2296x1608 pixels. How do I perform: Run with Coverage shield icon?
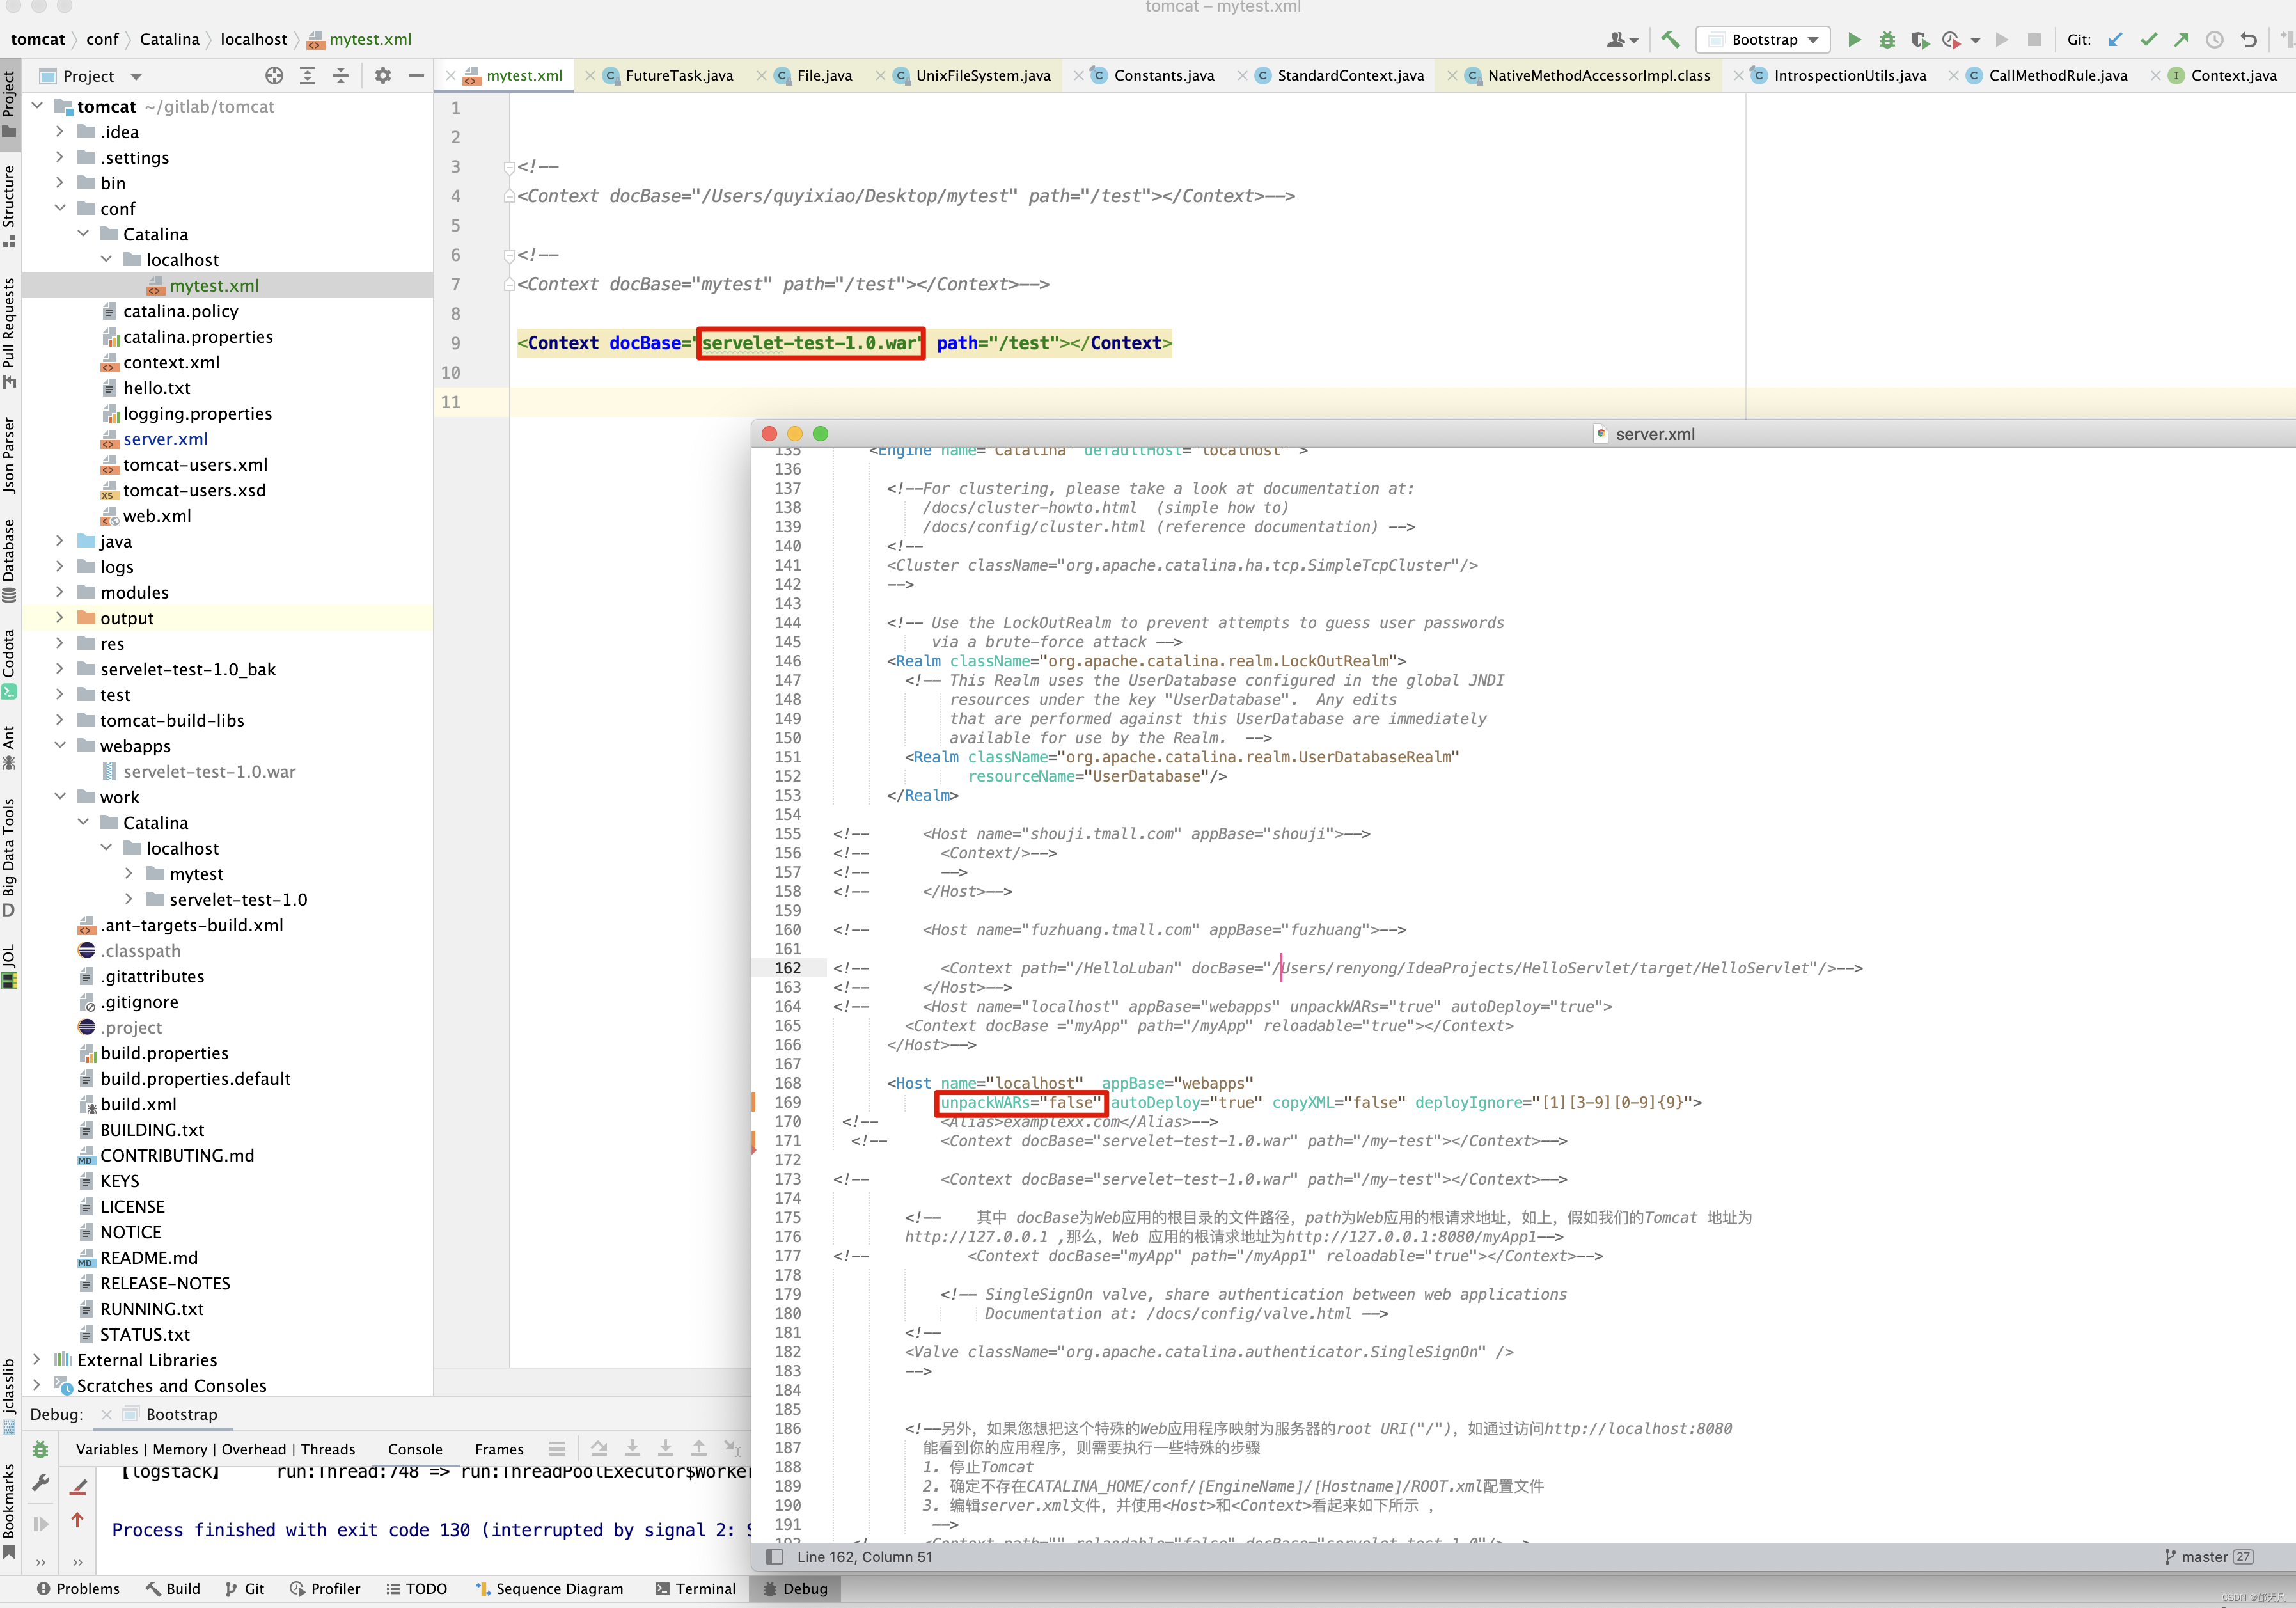coord(1919,40)
